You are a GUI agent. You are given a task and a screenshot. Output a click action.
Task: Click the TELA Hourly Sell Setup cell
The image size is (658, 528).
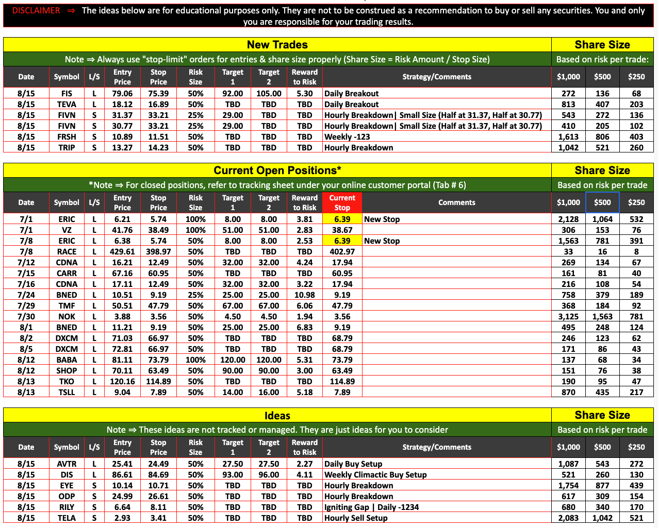tap(356, 518)
